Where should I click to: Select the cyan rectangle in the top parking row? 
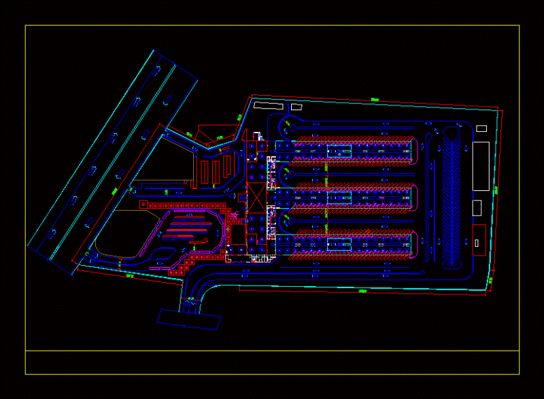point(339,151)
